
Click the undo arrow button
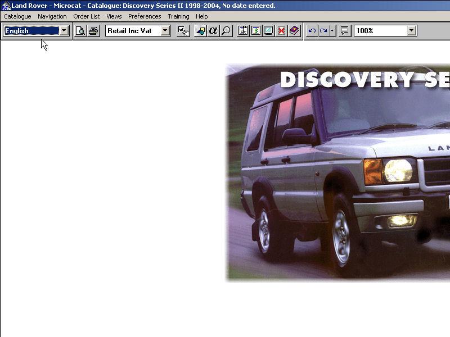click(312, 31)
